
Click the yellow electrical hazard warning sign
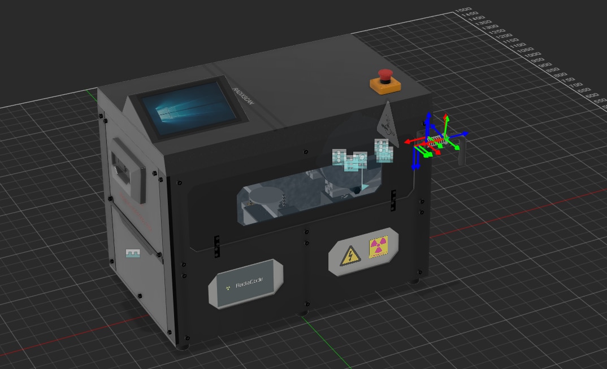coord(350,256)
